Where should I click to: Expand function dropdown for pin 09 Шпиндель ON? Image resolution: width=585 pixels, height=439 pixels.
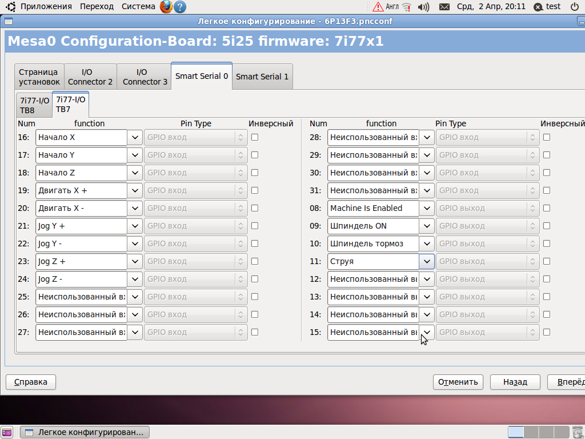coord(426,226)
